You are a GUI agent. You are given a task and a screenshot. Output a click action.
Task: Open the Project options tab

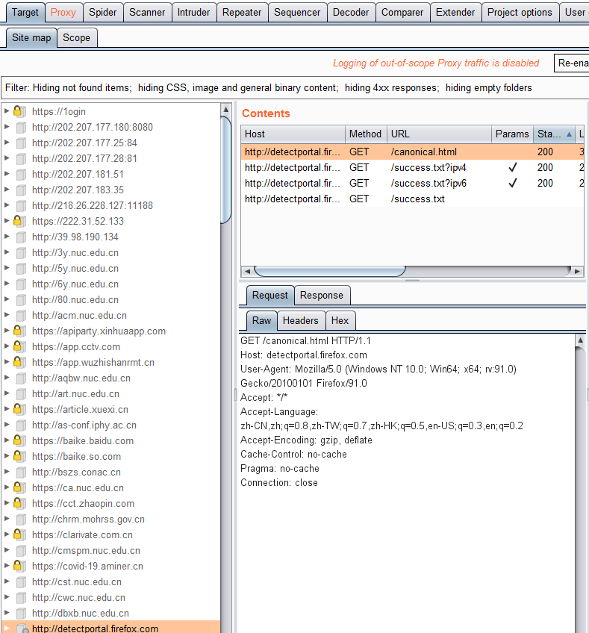(x=520, y=13)
